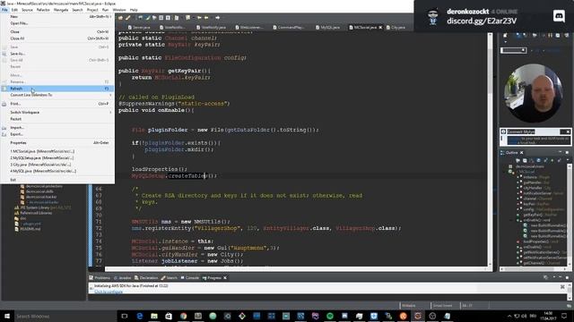Screen dimensions: 574x322
Task: Click the editor horizontal scrollbar
Action: tap(297, 269)
